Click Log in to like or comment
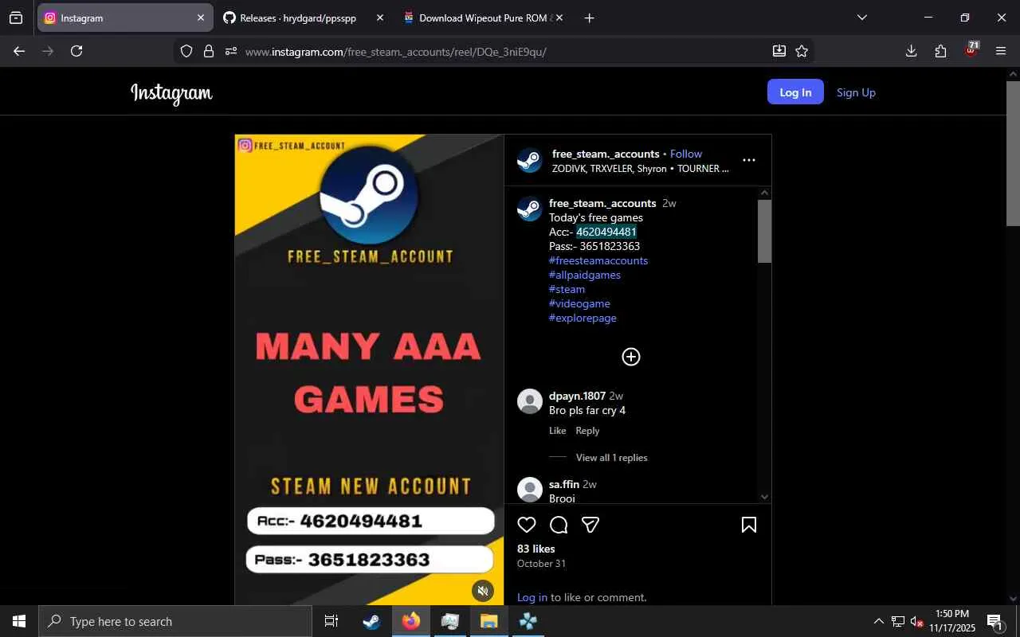Screen dimensions: 1020x637 pos(532,597)
